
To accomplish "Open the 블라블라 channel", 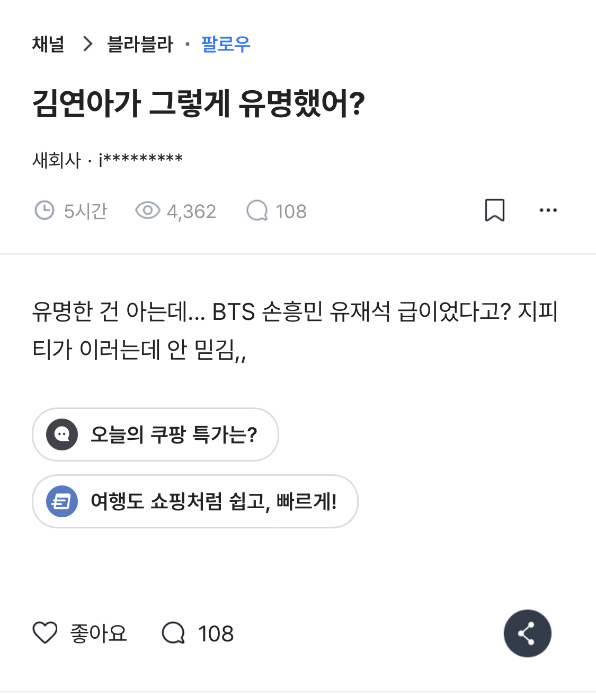I will pos(140,44).
